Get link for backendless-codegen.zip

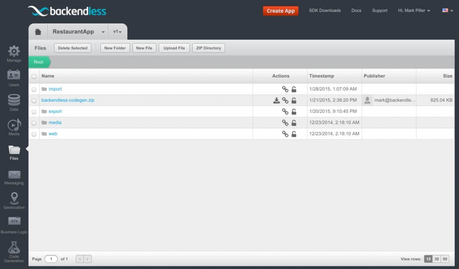(x=285, y=100)
